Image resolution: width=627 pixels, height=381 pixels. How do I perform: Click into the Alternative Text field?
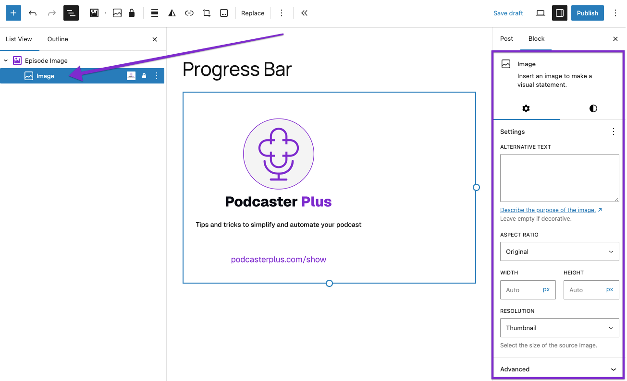tap(559, 178)
